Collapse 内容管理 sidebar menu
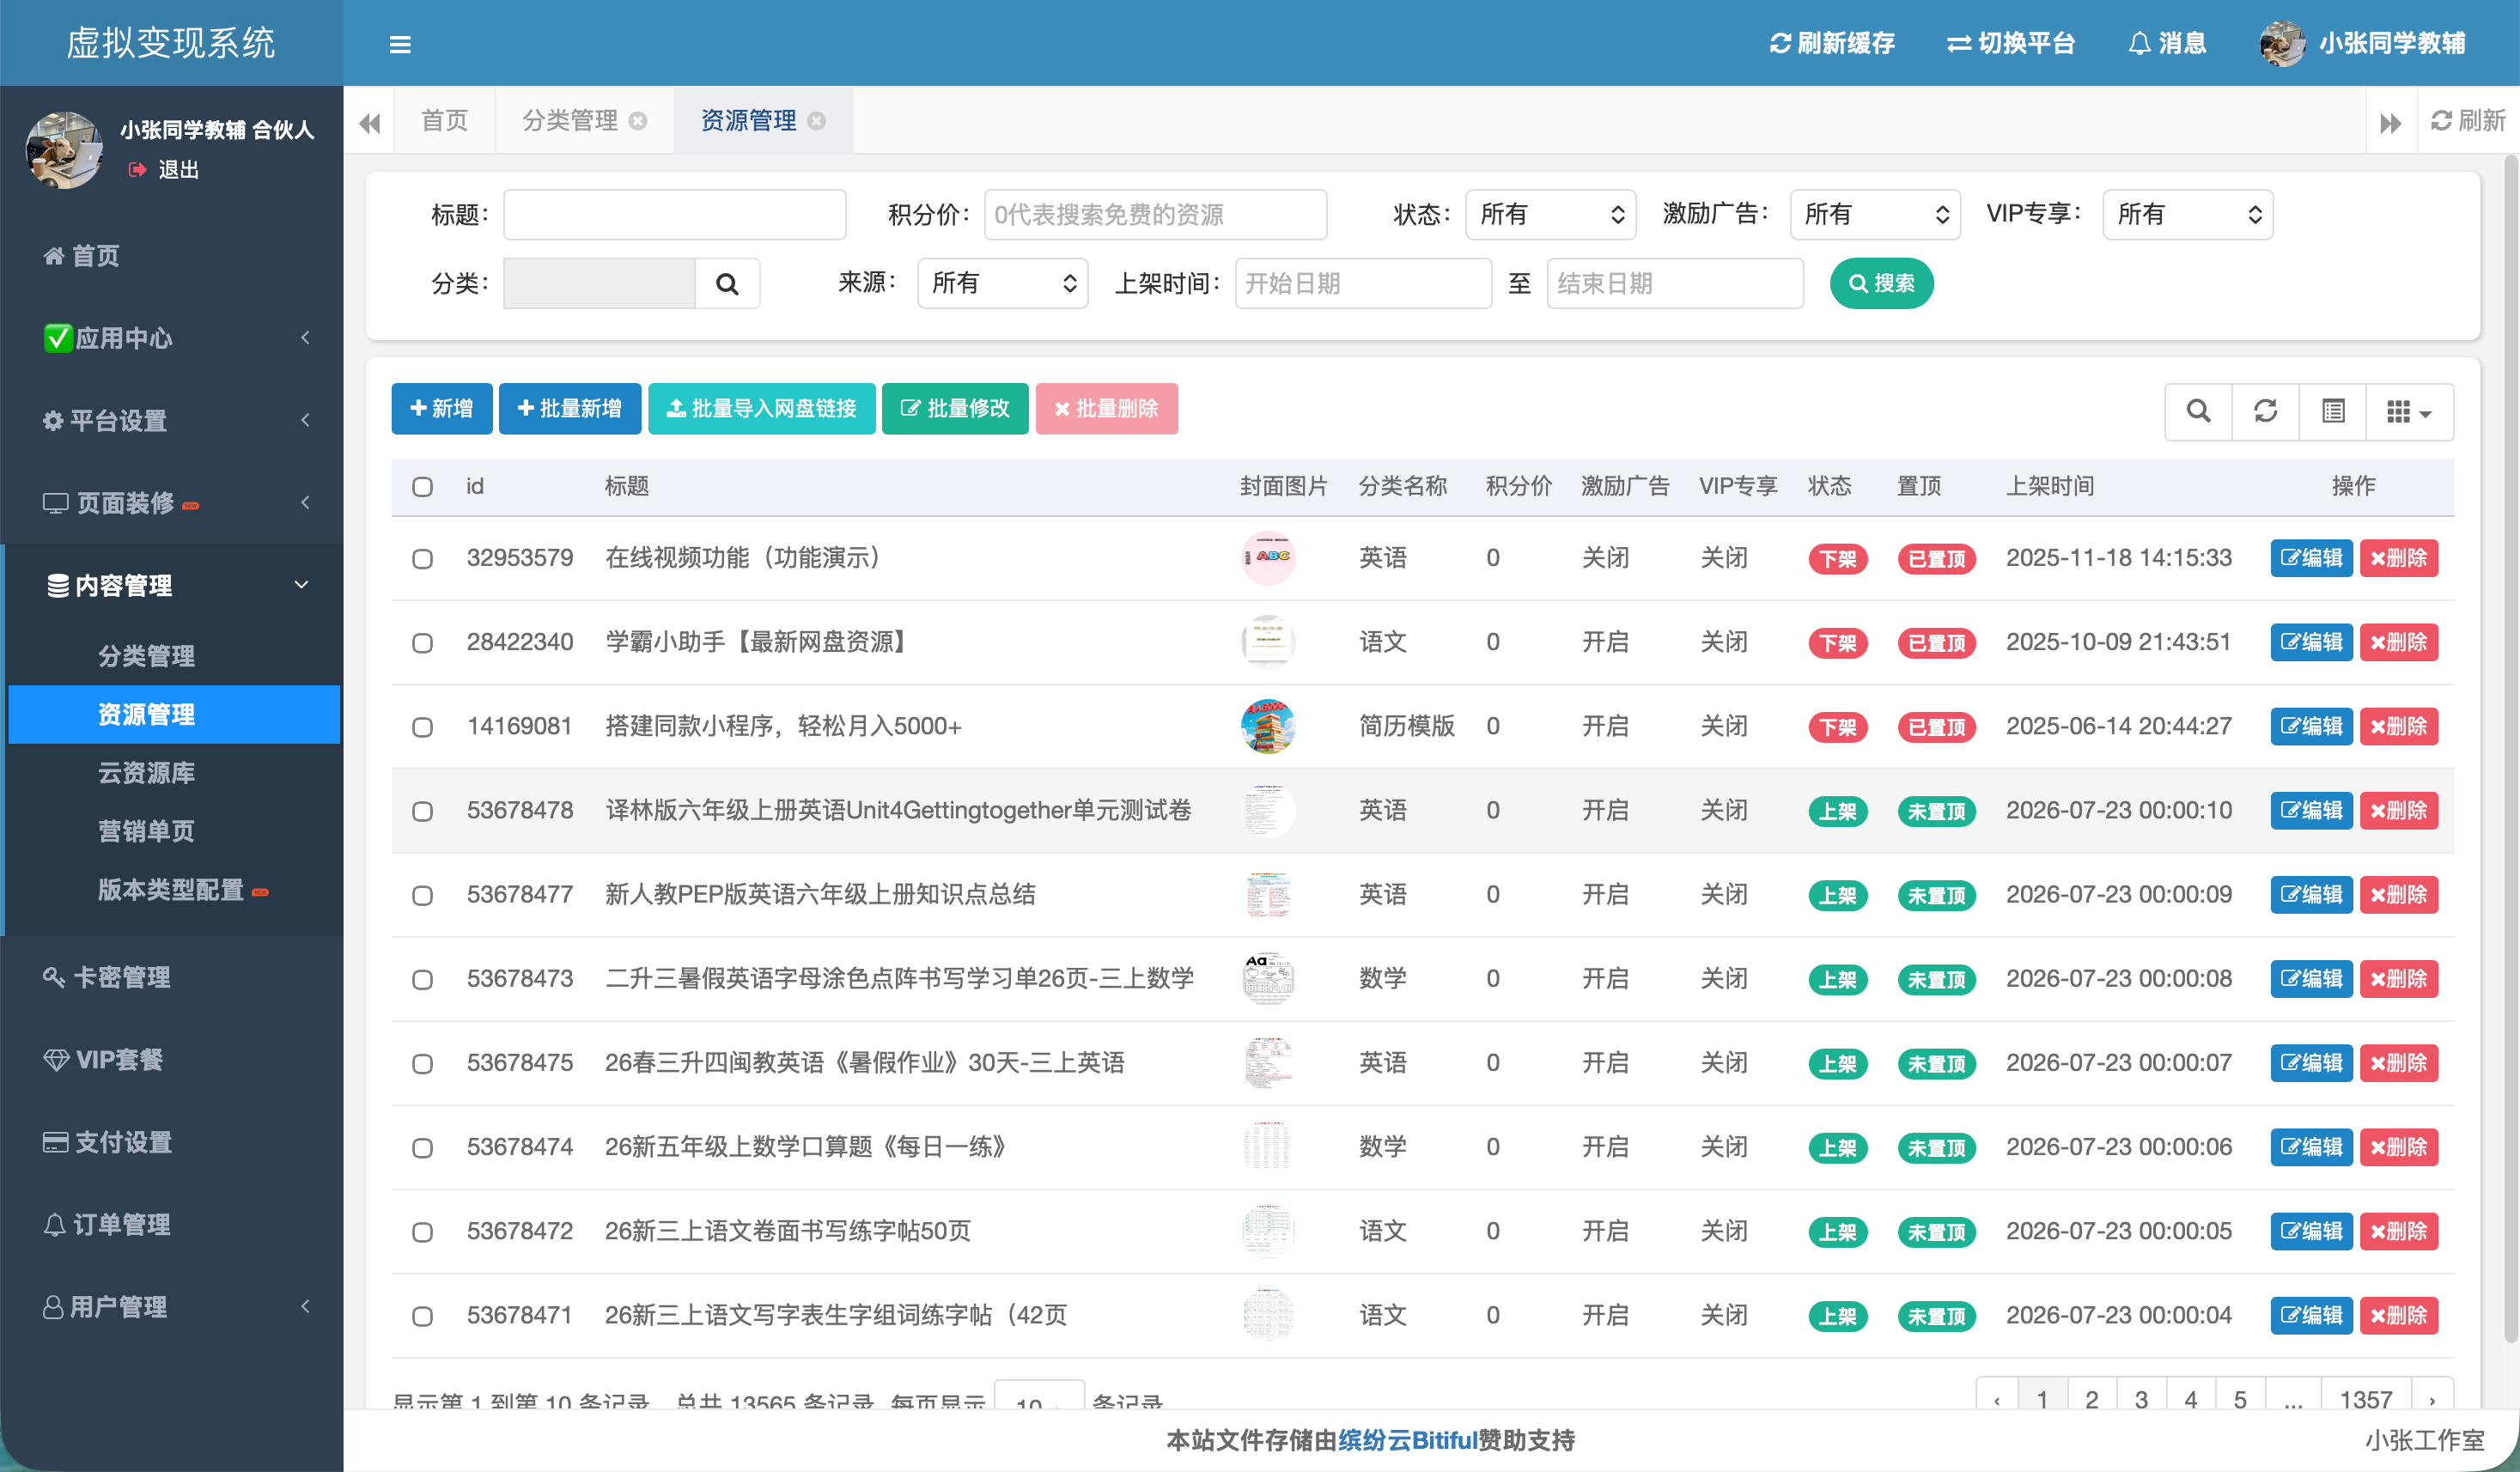This screenshot has height=1472, width=2520. [x=172, y=585]
